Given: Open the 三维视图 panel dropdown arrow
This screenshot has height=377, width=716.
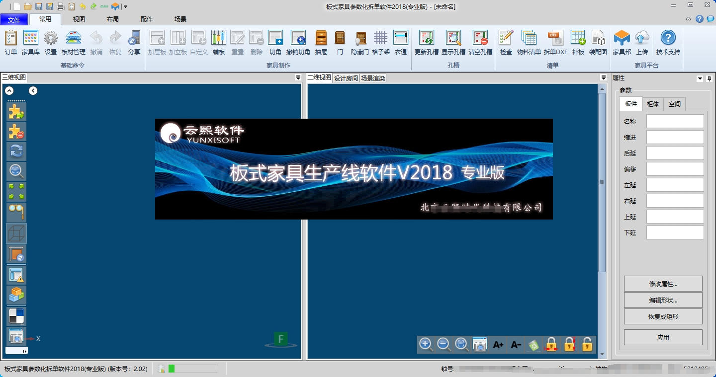Looking at the screenshot, I should pos(298,77).
